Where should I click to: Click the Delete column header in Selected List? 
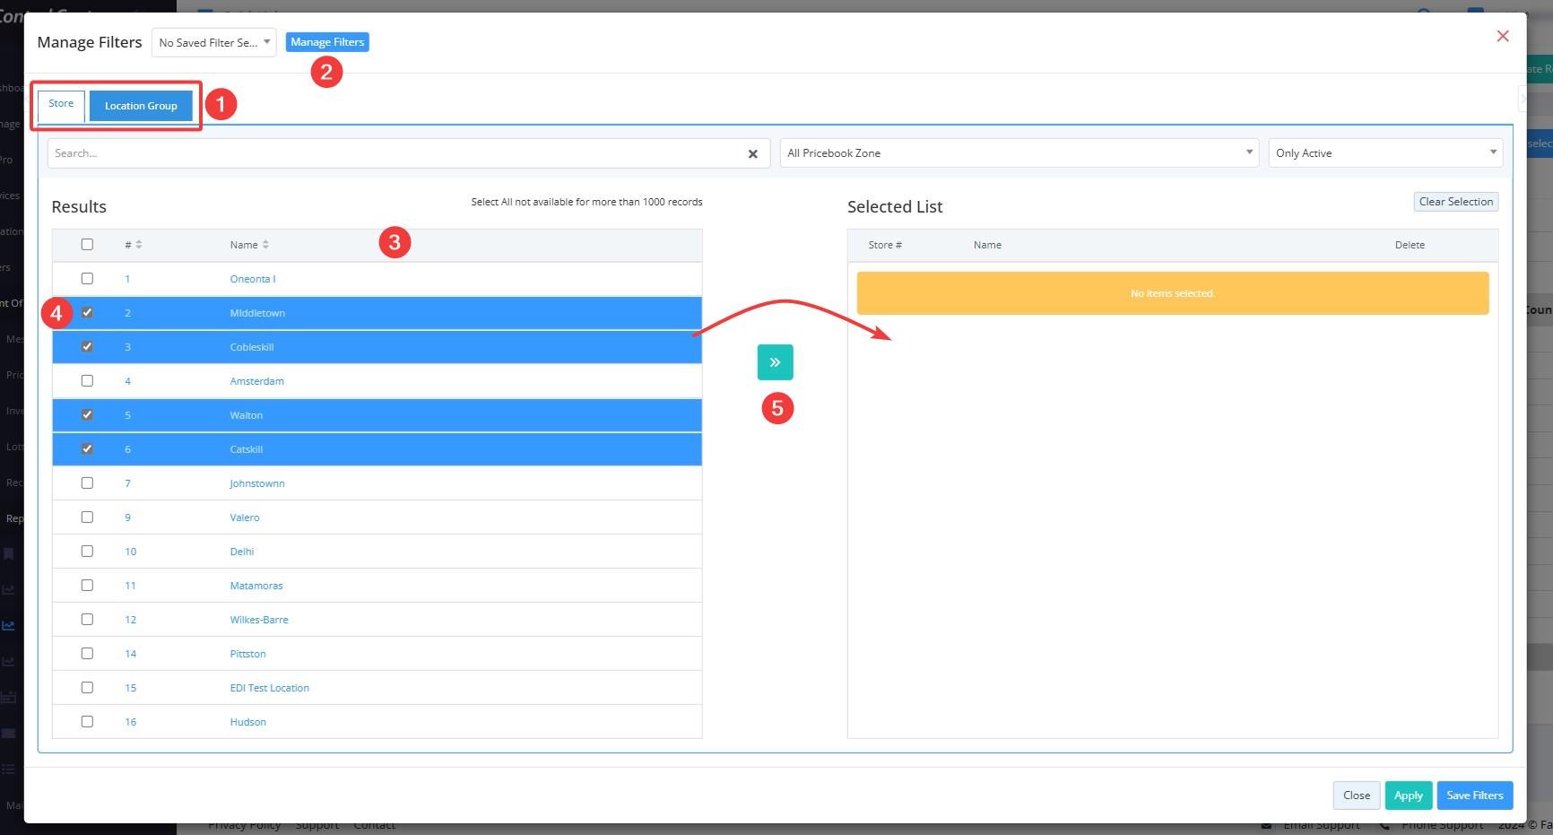click(x=1410, y=245)
